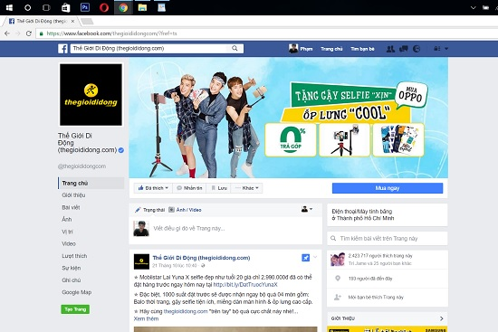
Task: Click Mời bạn bè thích Trang này
Action: pos(376,297)
